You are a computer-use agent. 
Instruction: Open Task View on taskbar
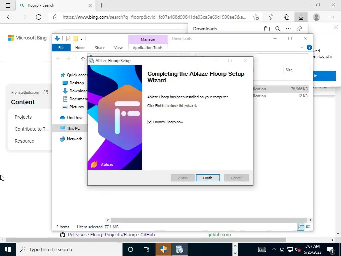pos(147,249)
